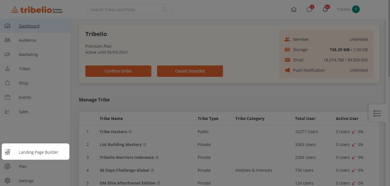Click the Shop bag icon

(x=7, y=83)
